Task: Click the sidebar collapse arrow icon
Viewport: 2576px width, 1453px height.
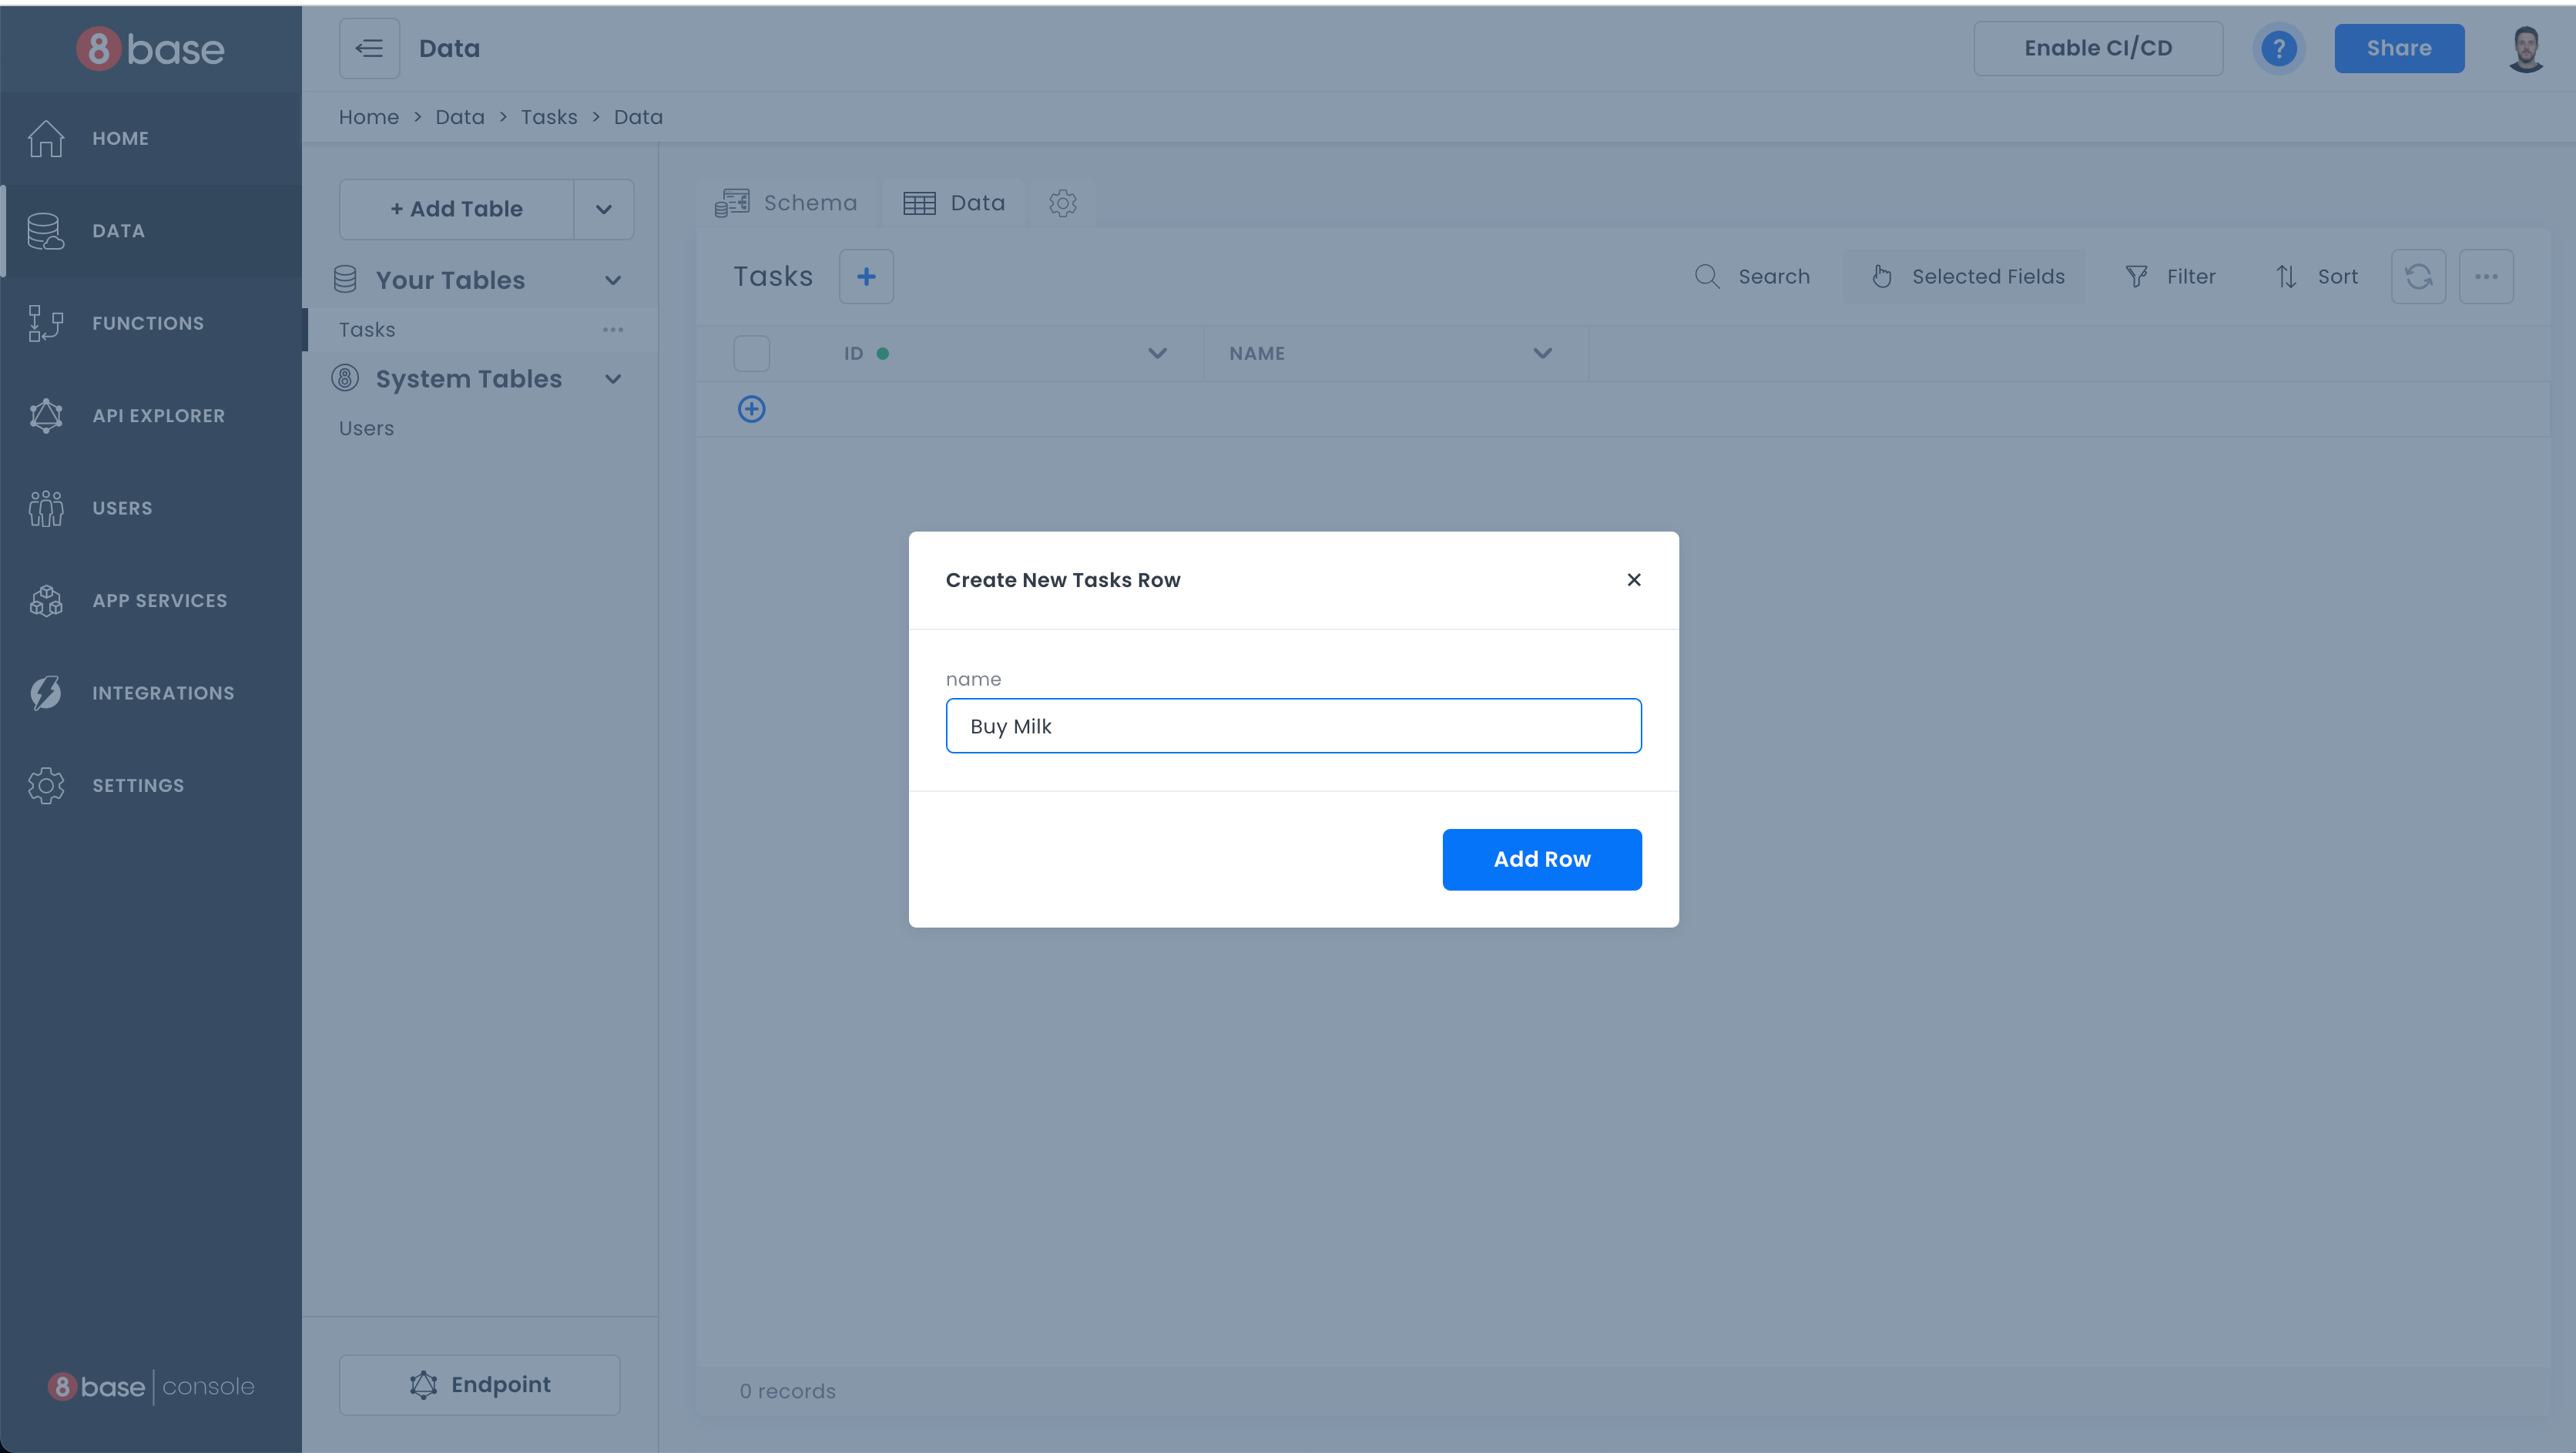Action: 369,48
